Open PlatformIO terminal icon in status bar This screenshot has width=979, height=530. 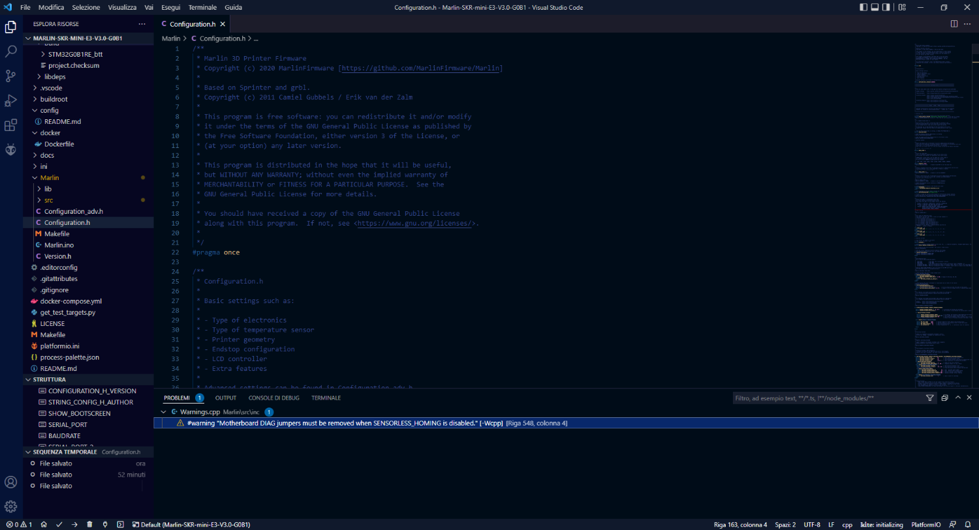(x=120, y=525)
